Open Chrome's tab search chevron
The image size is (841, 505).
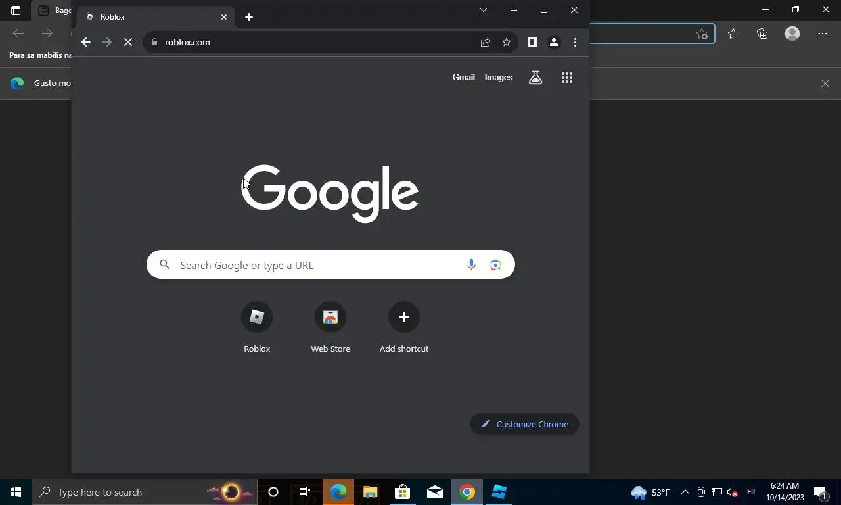click(x=484, y=10)
